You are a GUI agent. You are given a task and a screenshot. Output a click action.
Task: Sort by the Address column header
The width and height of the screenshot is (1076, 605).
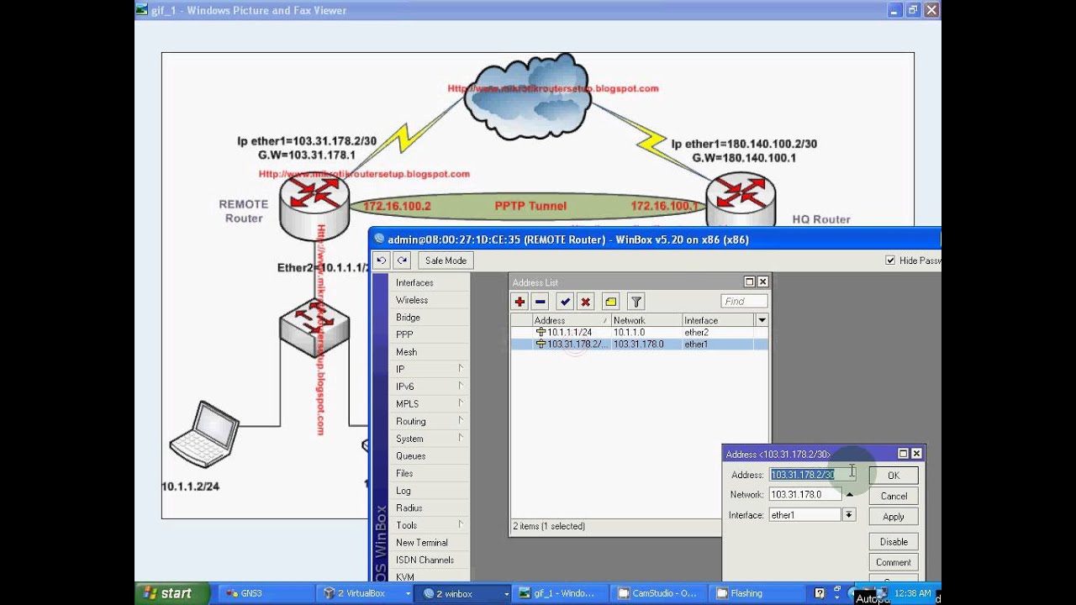[572, 320]
